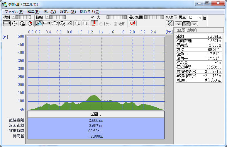Click the 見通し 見えません row
Screen dimensions: 227x147
point(199,80)
